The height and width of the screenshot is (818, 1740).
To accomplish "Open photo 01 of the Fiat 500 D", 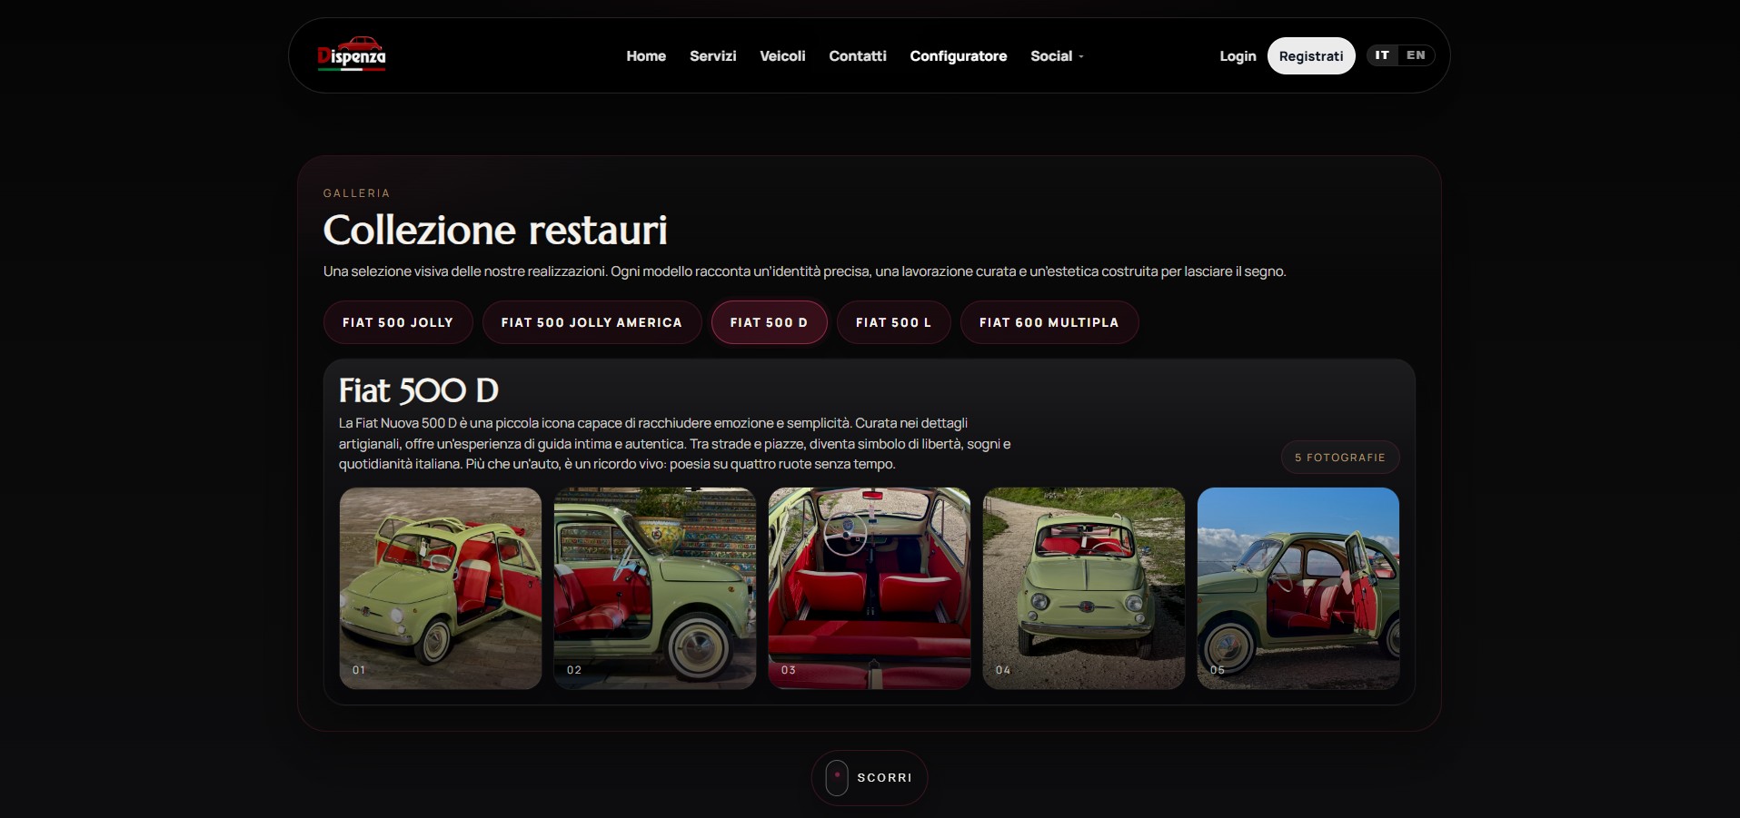I will [441, 588].
